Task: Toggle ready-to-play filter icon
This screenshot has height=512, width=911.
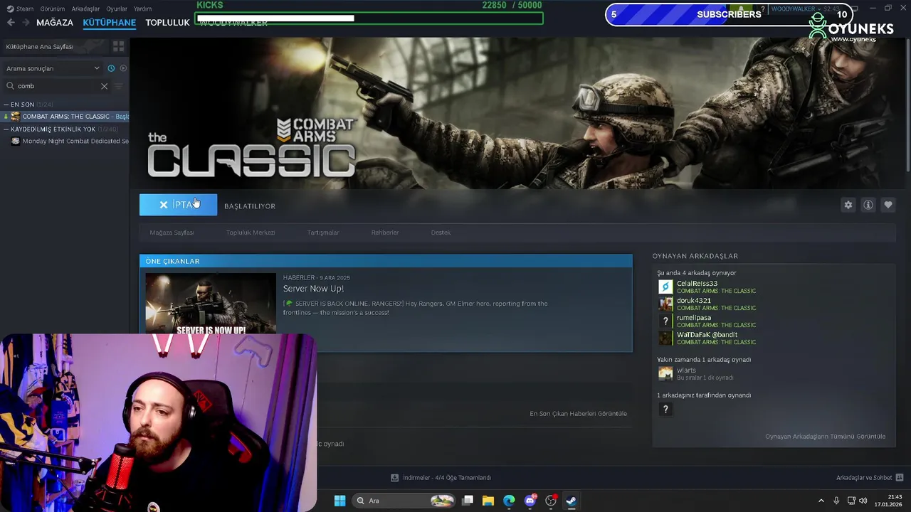Action: [x=123, y=68]
